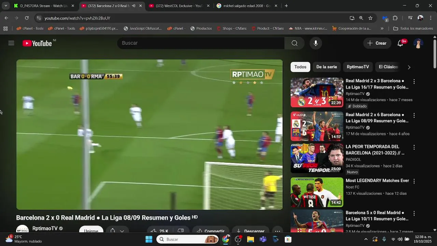Click the Compartir button
Screen dimensions: 437x246
[x=210, y=231]
